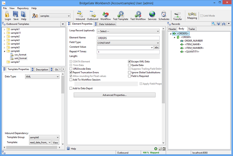Click the Login padlock icon
Image resolution: width=233 pixels, height=156 pixels.
click(7, 14)
